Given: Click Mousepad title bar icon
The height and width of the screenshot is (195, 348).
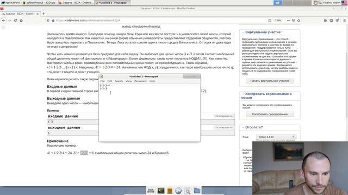Looking at the screenshot, I should coord(102,76).
